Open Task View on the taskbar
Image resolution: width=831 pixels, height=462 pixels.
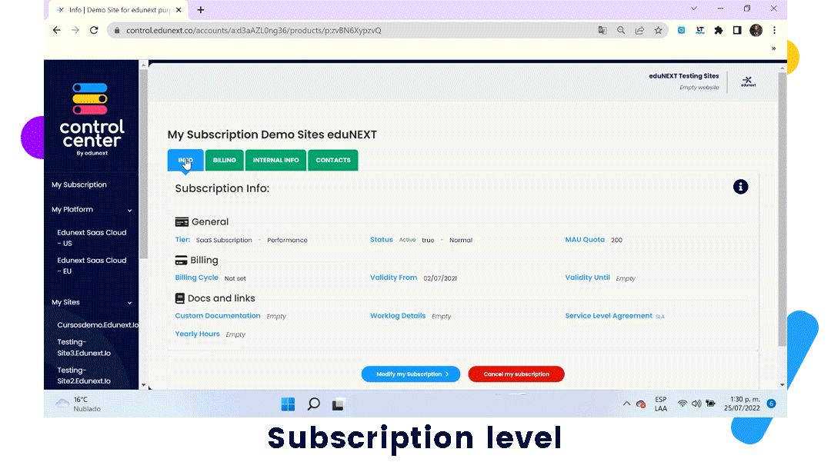coord(338,404)
